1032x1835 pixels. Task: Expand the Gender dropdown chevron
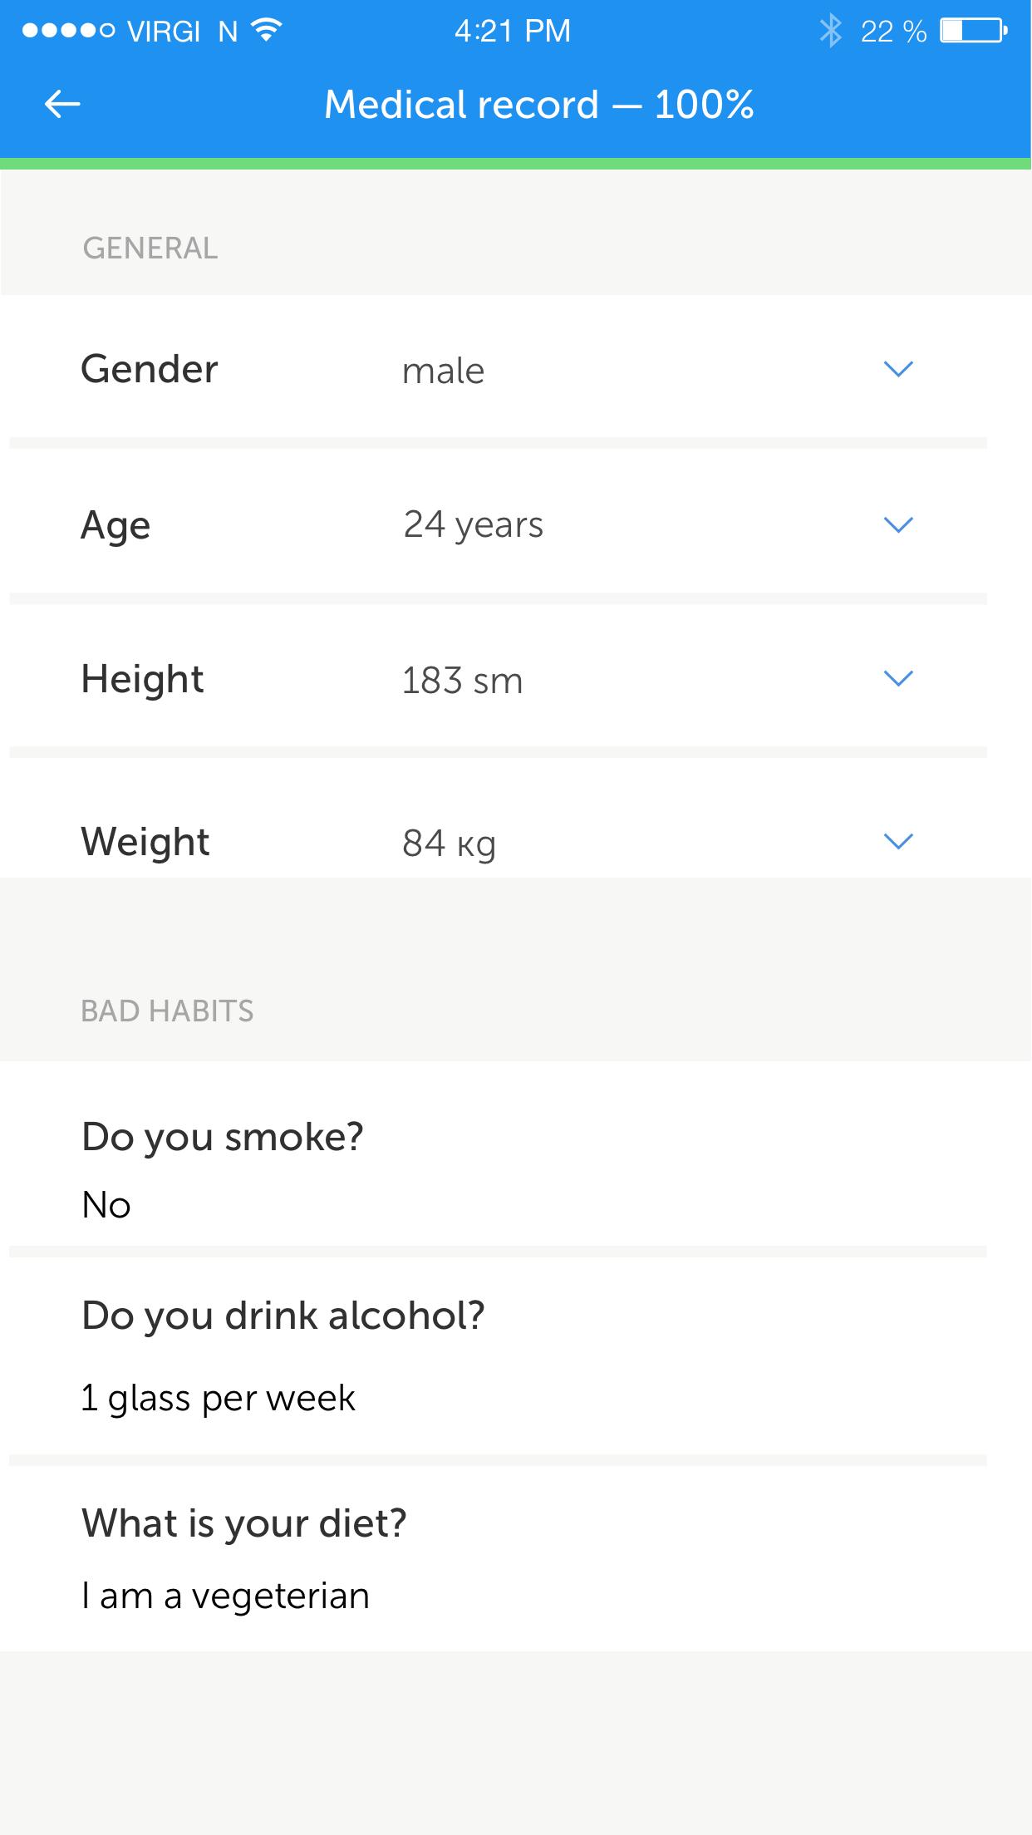coord(899,368)
